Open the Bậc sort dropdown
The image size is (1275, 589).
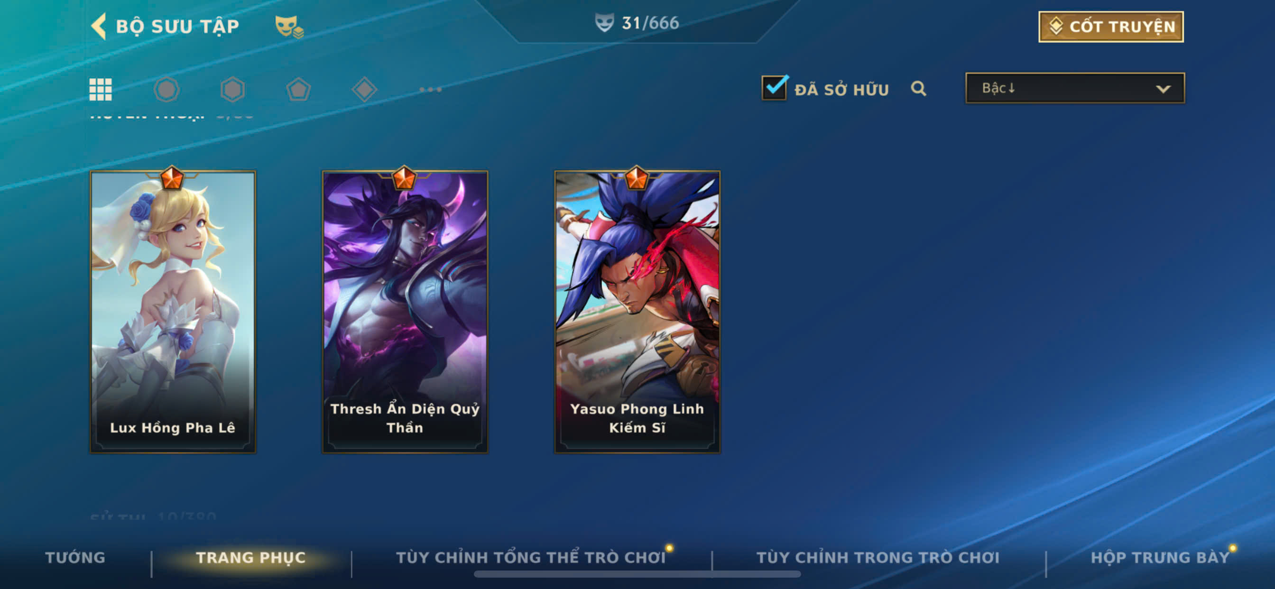click(1074, 88)
